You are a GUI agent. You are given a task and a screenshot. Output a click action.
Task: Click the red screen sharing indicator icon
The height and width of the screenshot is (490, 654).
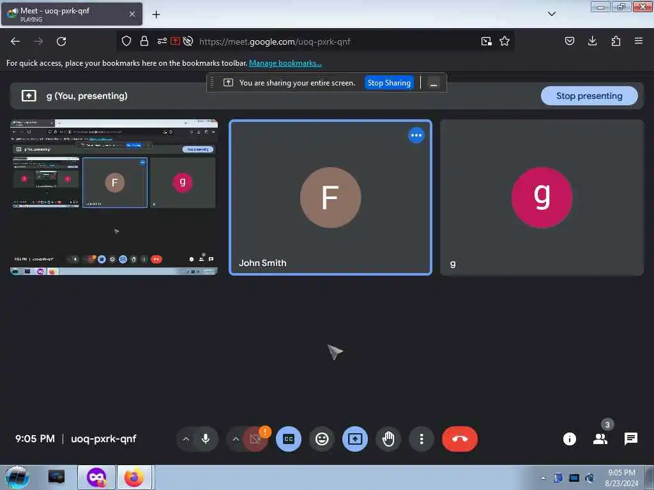pos(175,41)
